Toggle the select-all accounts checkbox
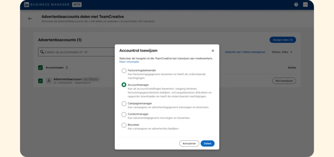Screen dimensions: 334x157 coord(40,68)
